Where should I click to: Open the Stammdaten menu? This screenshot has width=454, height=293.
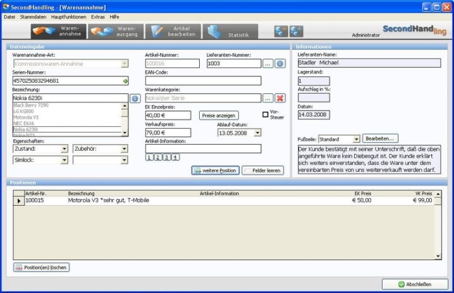(32, 16)
